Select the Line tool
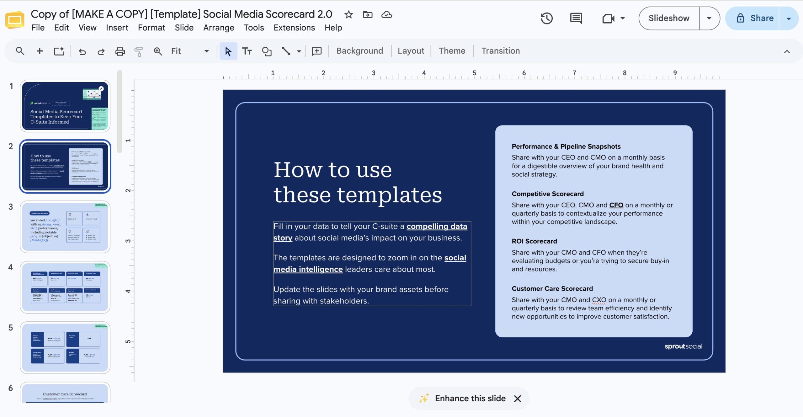Viewport: 803px width, 417px height. coord(286,51)
